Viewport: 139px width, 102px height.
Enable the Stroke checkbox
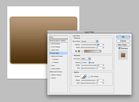pyautogui.click(x=51, y=78)
